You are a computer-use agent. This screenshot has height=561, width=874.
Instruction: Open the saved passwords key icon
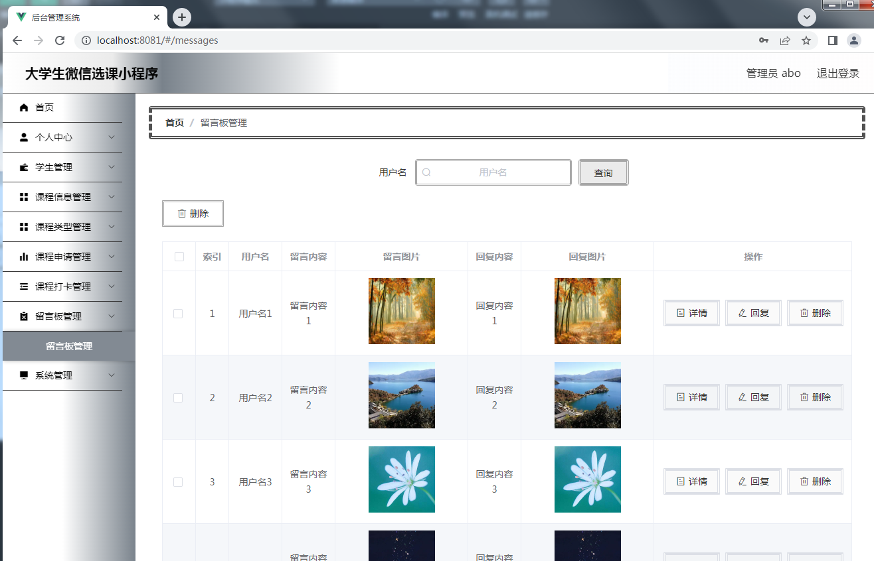pos(764,40)
